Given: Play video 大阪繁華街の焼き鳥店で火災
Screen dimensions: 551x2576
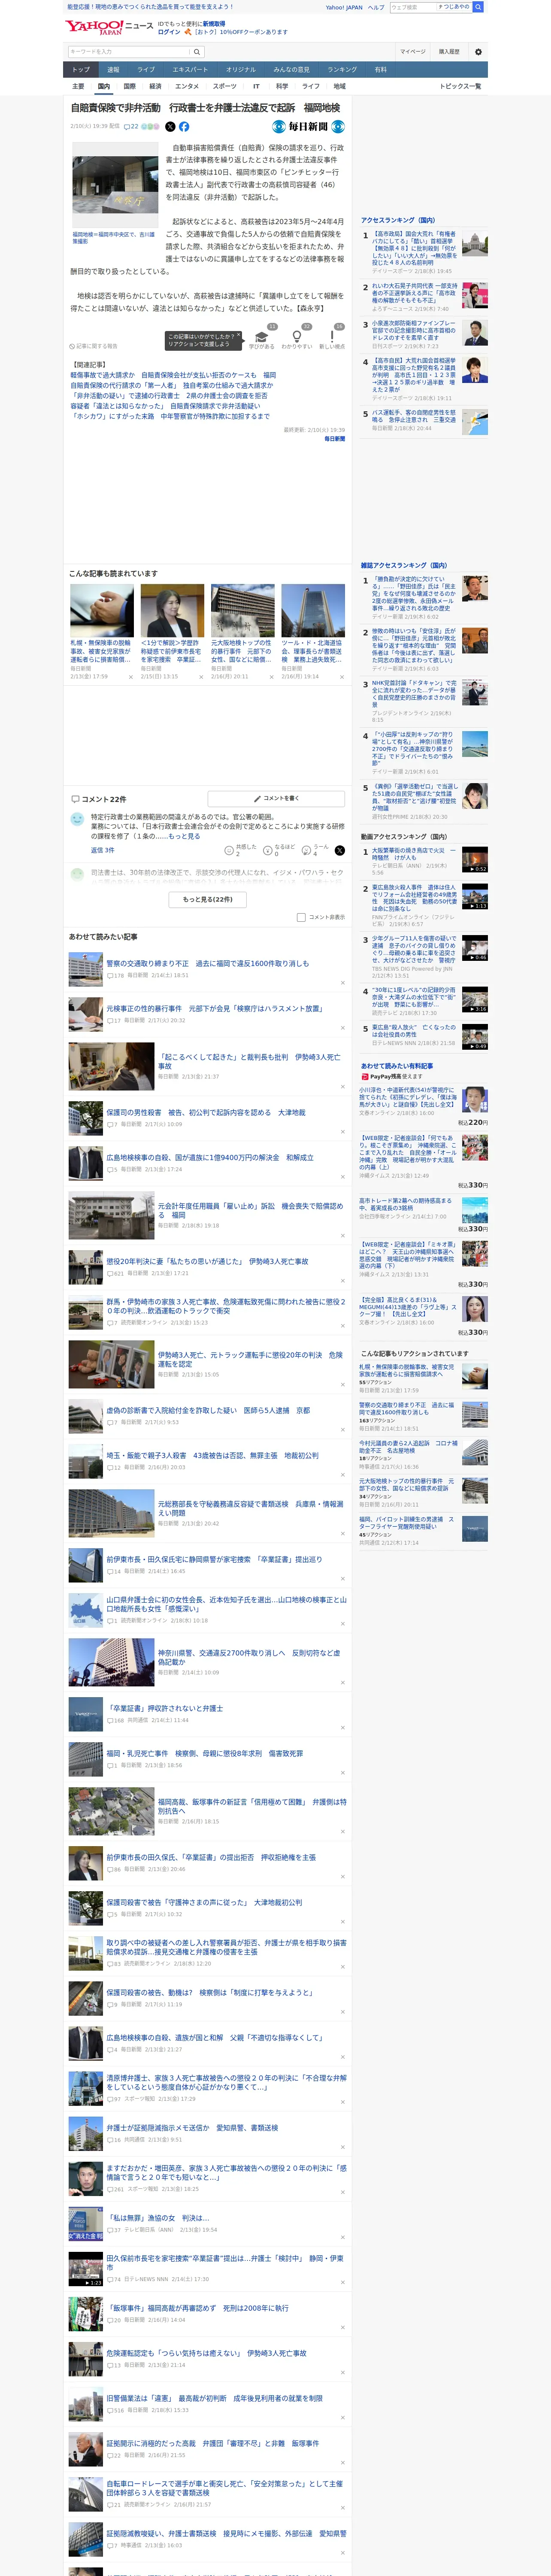Looking at the screenshot, I should coord(475,860).
